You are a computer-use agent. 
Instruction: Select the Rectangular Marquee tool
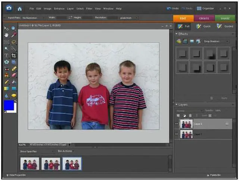6,42
